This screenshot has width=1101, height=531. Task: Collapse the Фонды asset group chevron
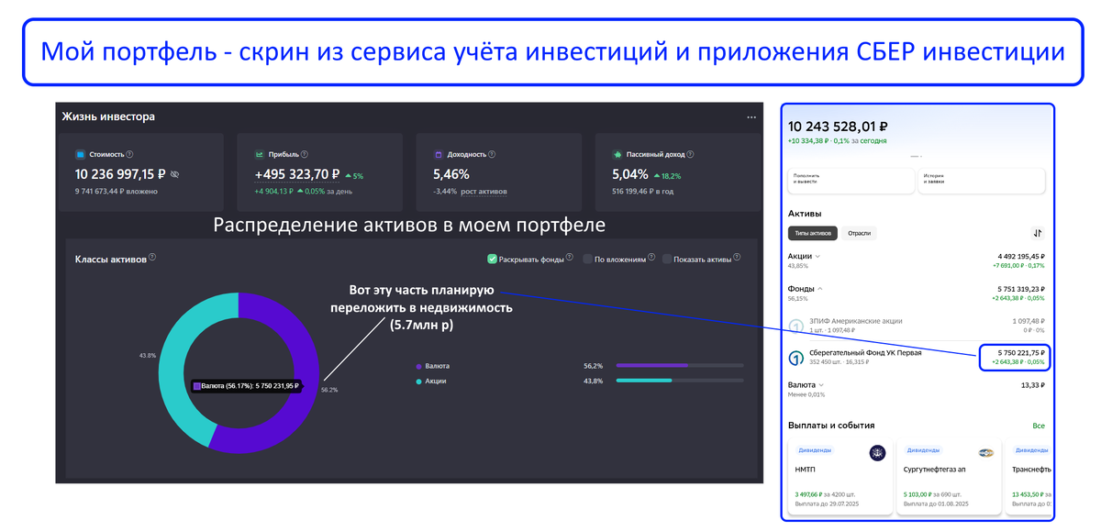pos(819,289)
